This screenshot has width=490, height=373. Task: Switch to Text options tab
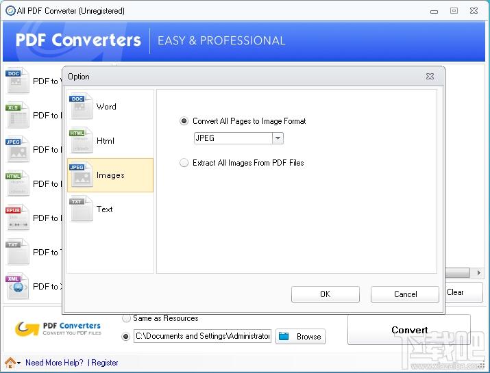click(x=110, y=209)
